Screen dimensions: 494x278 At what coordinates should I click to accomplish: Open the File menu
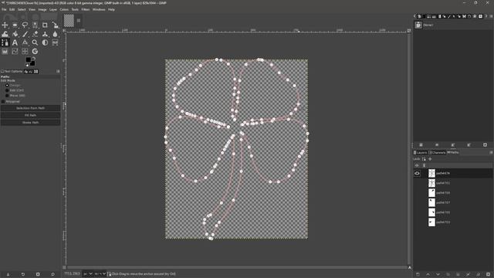(x=4, y=9)
